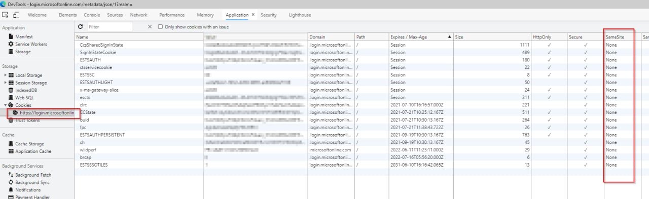Select the buid cookie row
Screen dimensions: 649x199
(362, 120)
